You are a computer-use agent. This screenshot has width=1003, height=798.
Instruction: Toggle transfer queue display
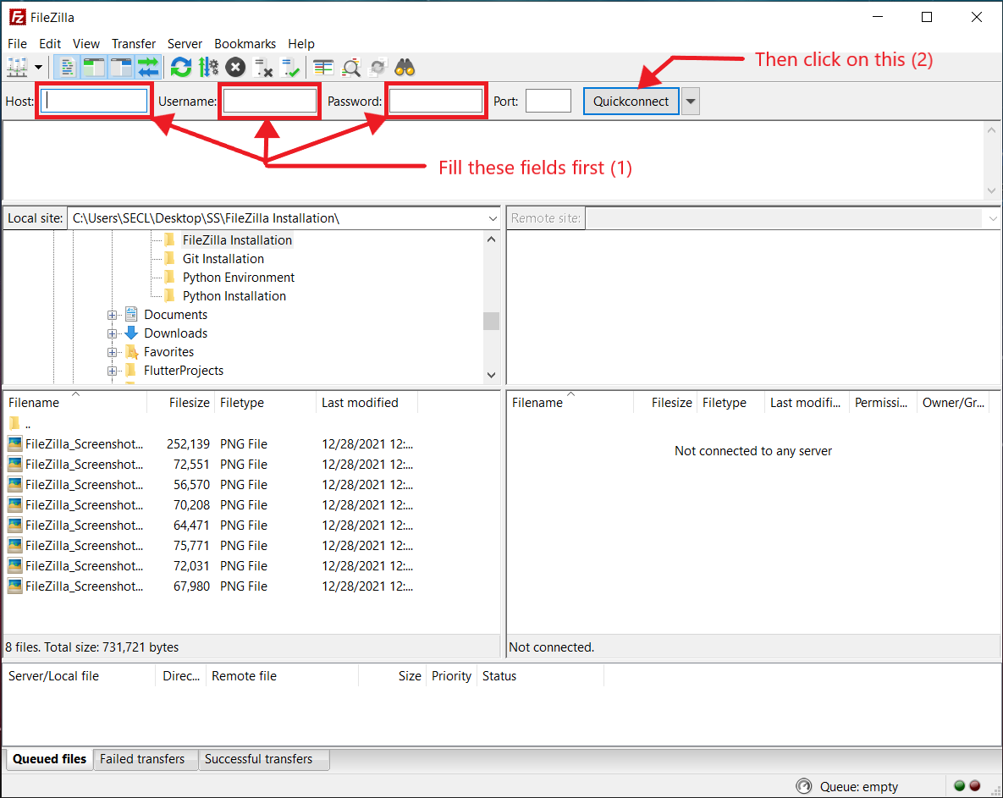[148, 67]
